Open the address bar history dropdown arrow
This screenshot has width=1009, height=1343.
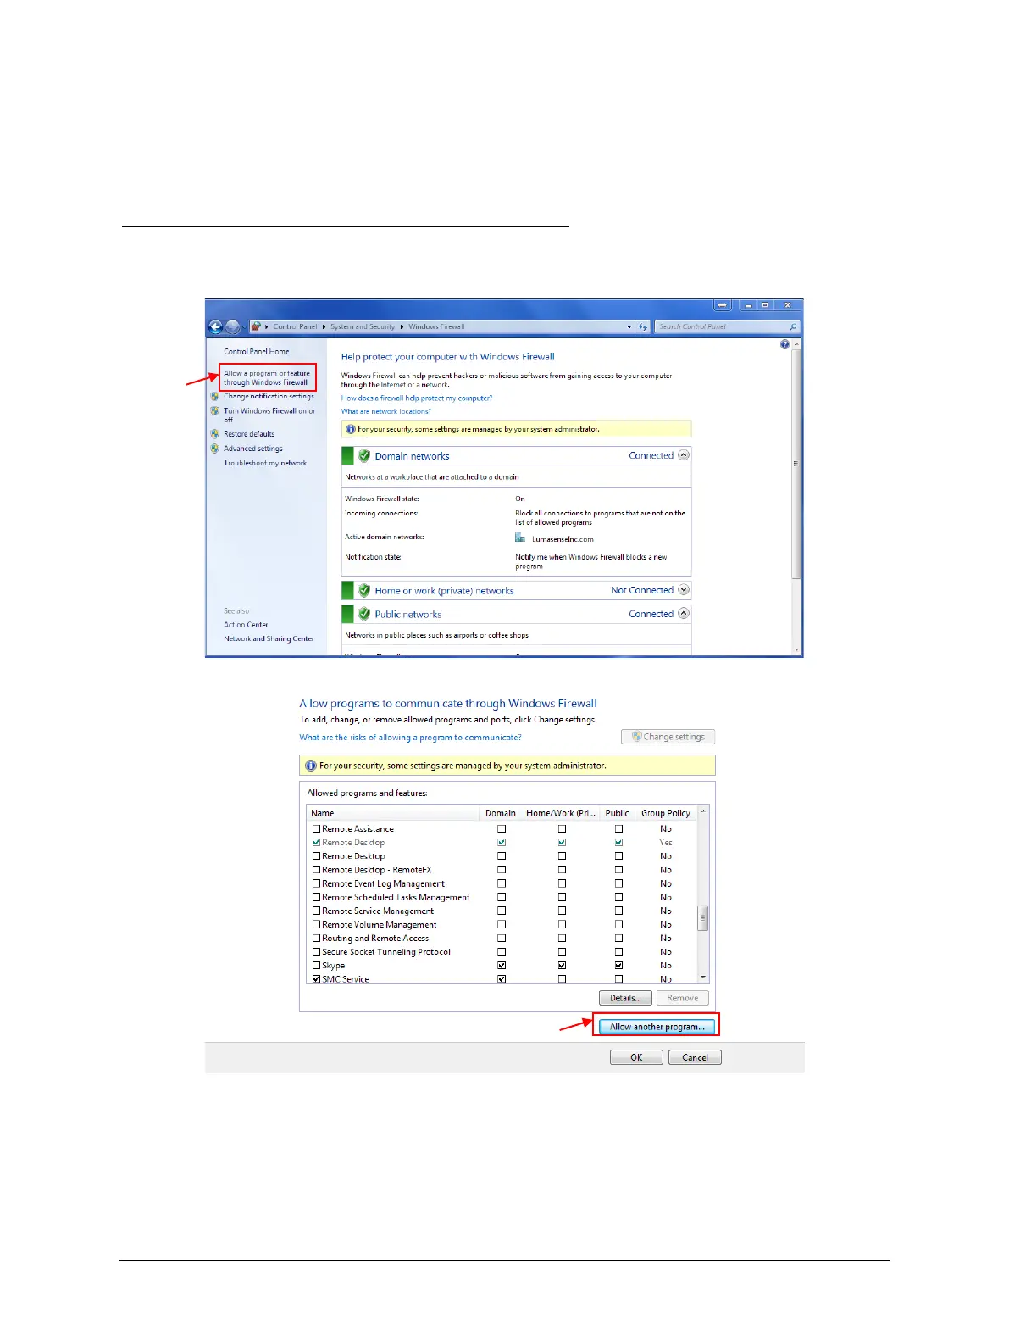pyautogui.click(x=629, y=326)
